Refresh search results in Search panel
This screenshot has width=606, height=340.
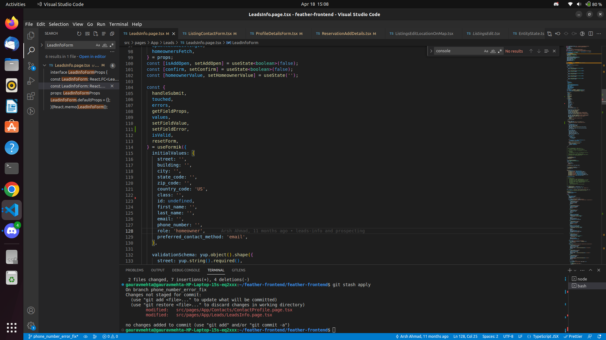79,34
